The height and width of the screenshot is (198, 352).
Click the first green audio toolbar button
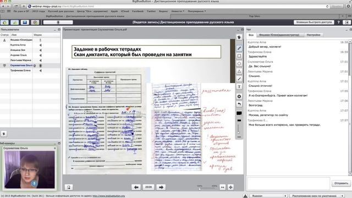[4, 22]
